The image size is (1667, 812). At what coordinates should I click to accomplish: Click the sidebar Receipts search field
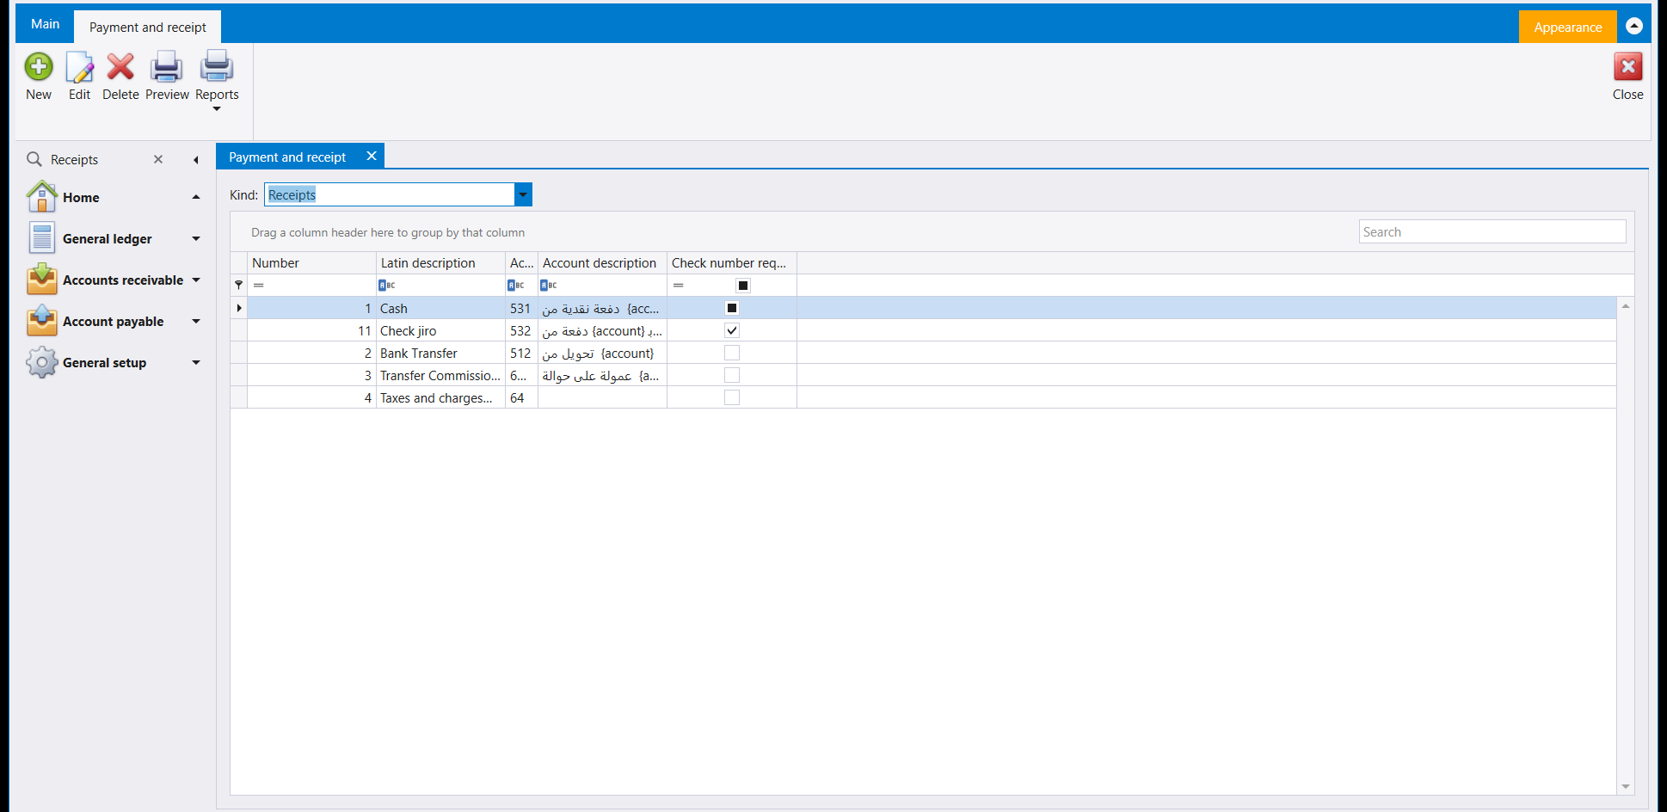tap(99, 159)
